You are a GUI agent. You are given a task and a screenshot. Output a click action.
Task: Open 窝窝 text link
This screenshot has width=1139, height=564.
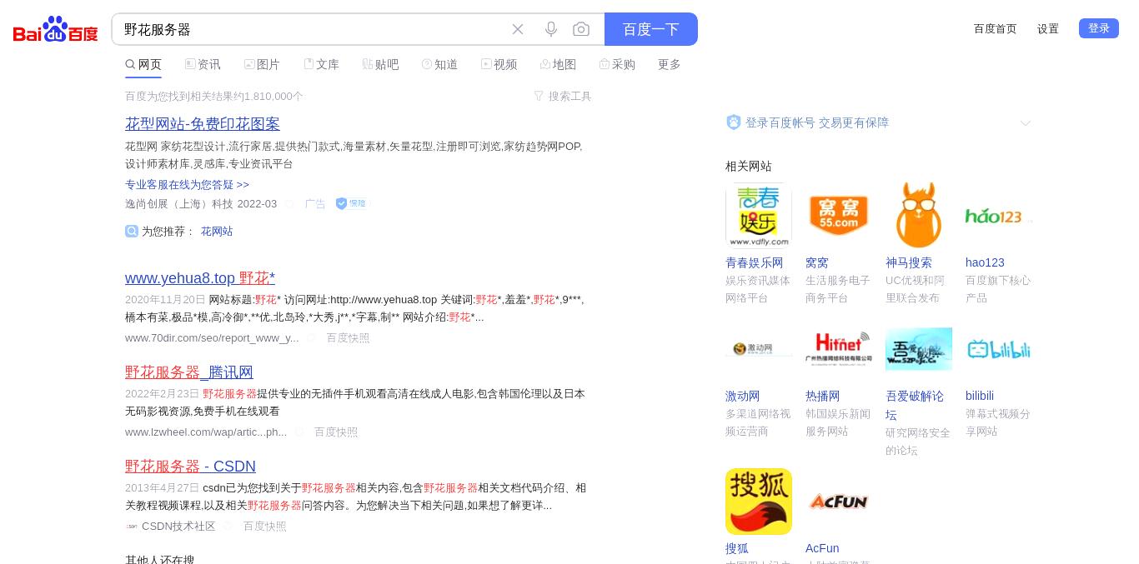[x=817, y=262]
